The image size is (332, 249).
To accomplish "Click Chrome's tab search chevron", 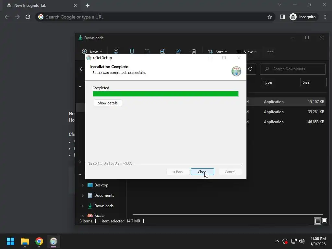I will (x=280, y=5).
